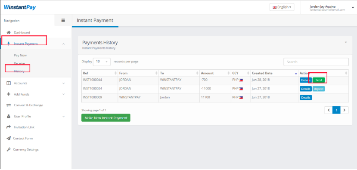Open Convert & Exchange menu item
Screen dimensions: 357x170
point(28,105)
